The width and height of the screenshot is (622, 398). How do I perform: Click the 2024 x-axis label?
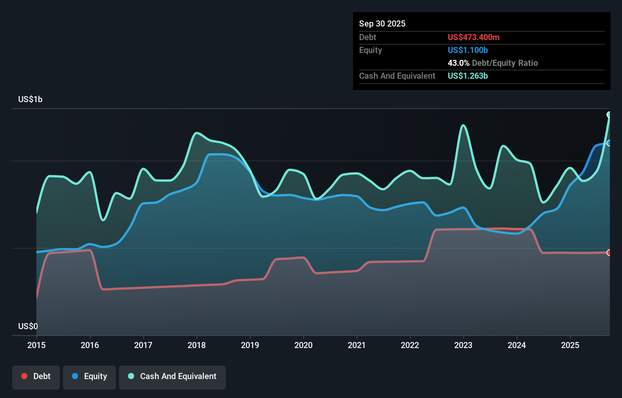(x=517, y=345)
